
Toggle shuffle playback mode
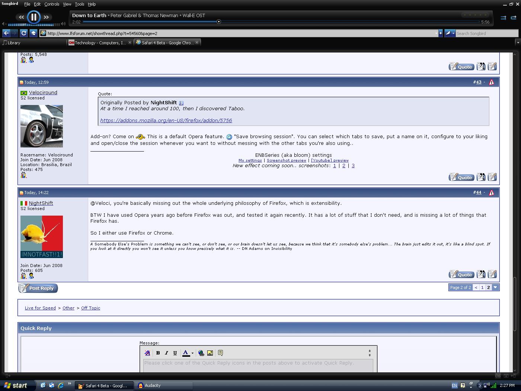(x=503, y=18)
